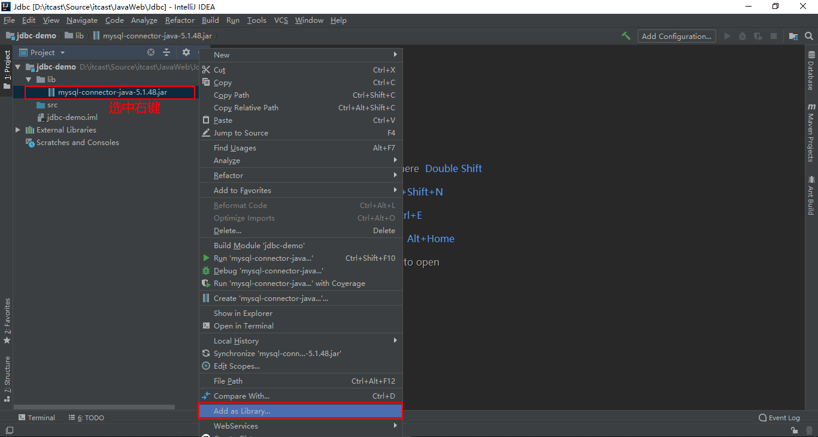Open Project Structure from the toolbar icon
The width and height of the screenshot is (818, 437).
pos(793,36)
